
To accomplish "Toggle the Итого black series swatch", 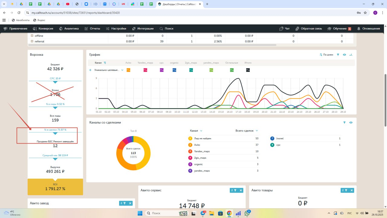I will coord(248,70).
